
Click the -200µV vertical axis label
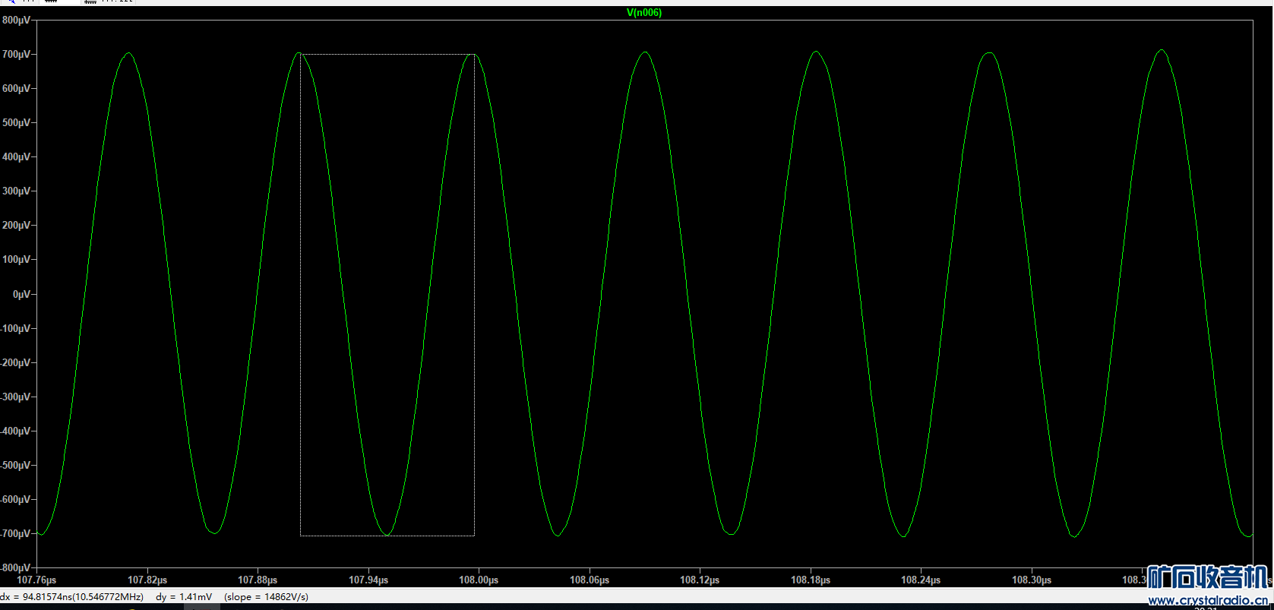pos(15,363)
